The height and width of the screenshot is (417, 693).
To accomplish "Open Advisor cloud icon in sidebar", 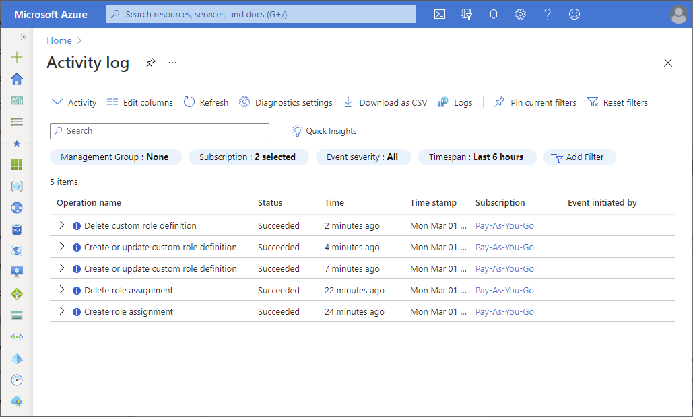I will pos(17,402).
